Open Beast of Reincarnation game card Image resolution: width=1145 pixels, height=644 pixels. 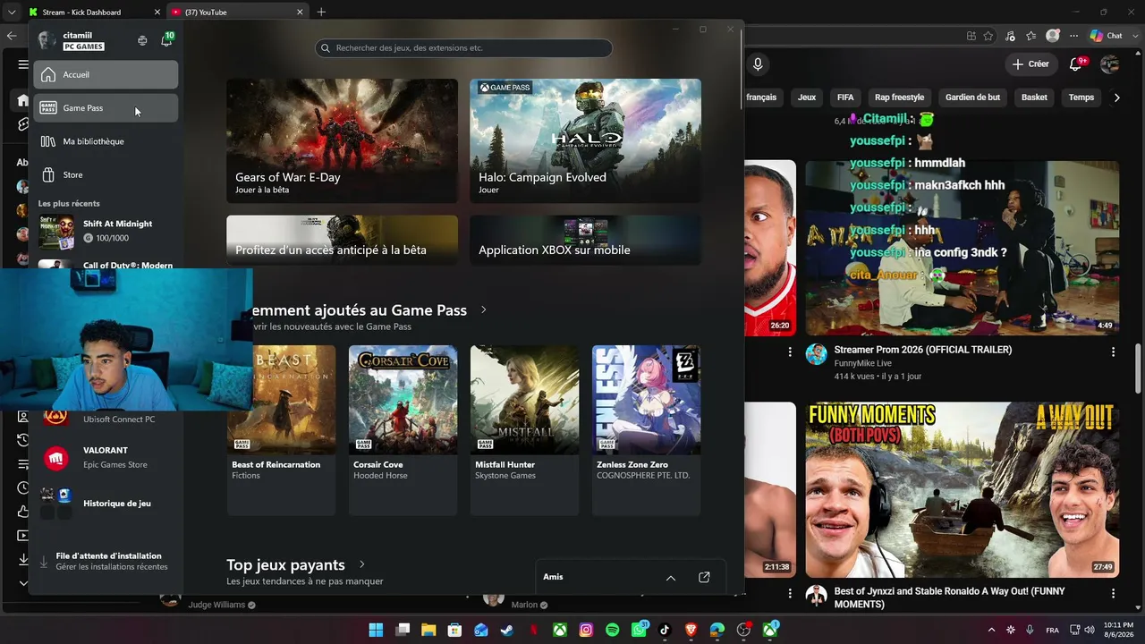[281, 429]
